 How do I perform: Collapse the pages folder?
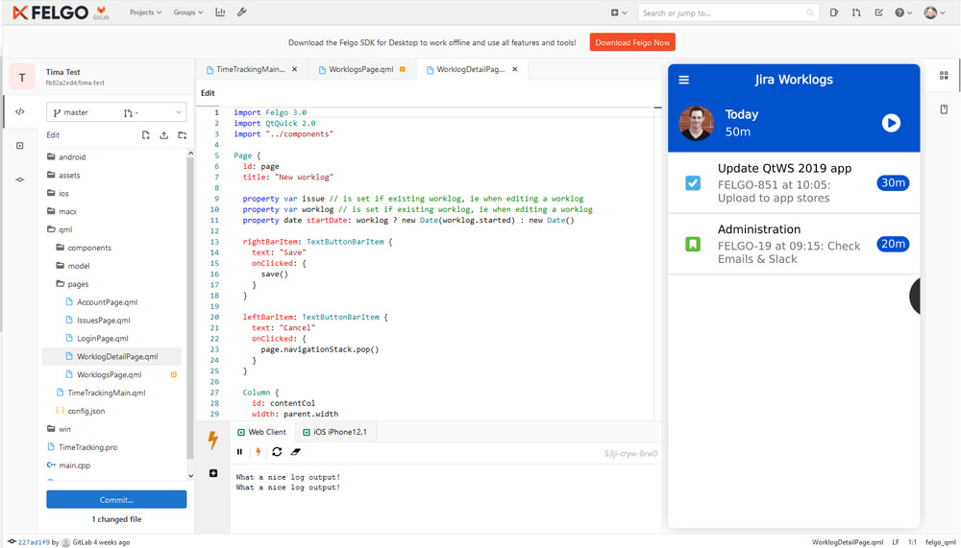click(x=73, y=284)
